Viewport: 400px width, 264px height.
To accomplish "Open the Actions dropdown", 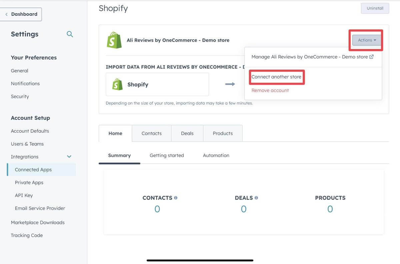I will tap(367, 40).
